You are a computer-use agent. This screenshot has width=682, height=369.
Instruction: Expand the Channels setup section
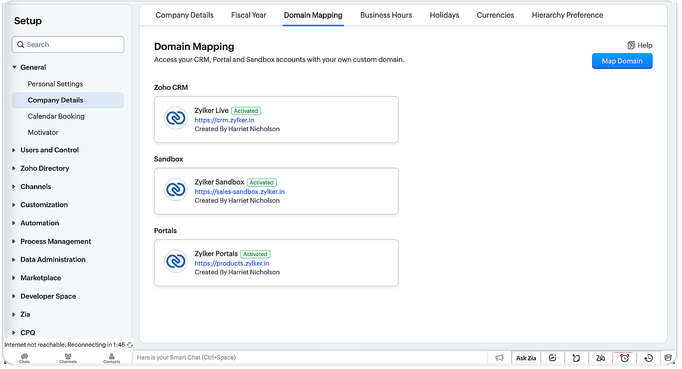(x=14, y=187)
